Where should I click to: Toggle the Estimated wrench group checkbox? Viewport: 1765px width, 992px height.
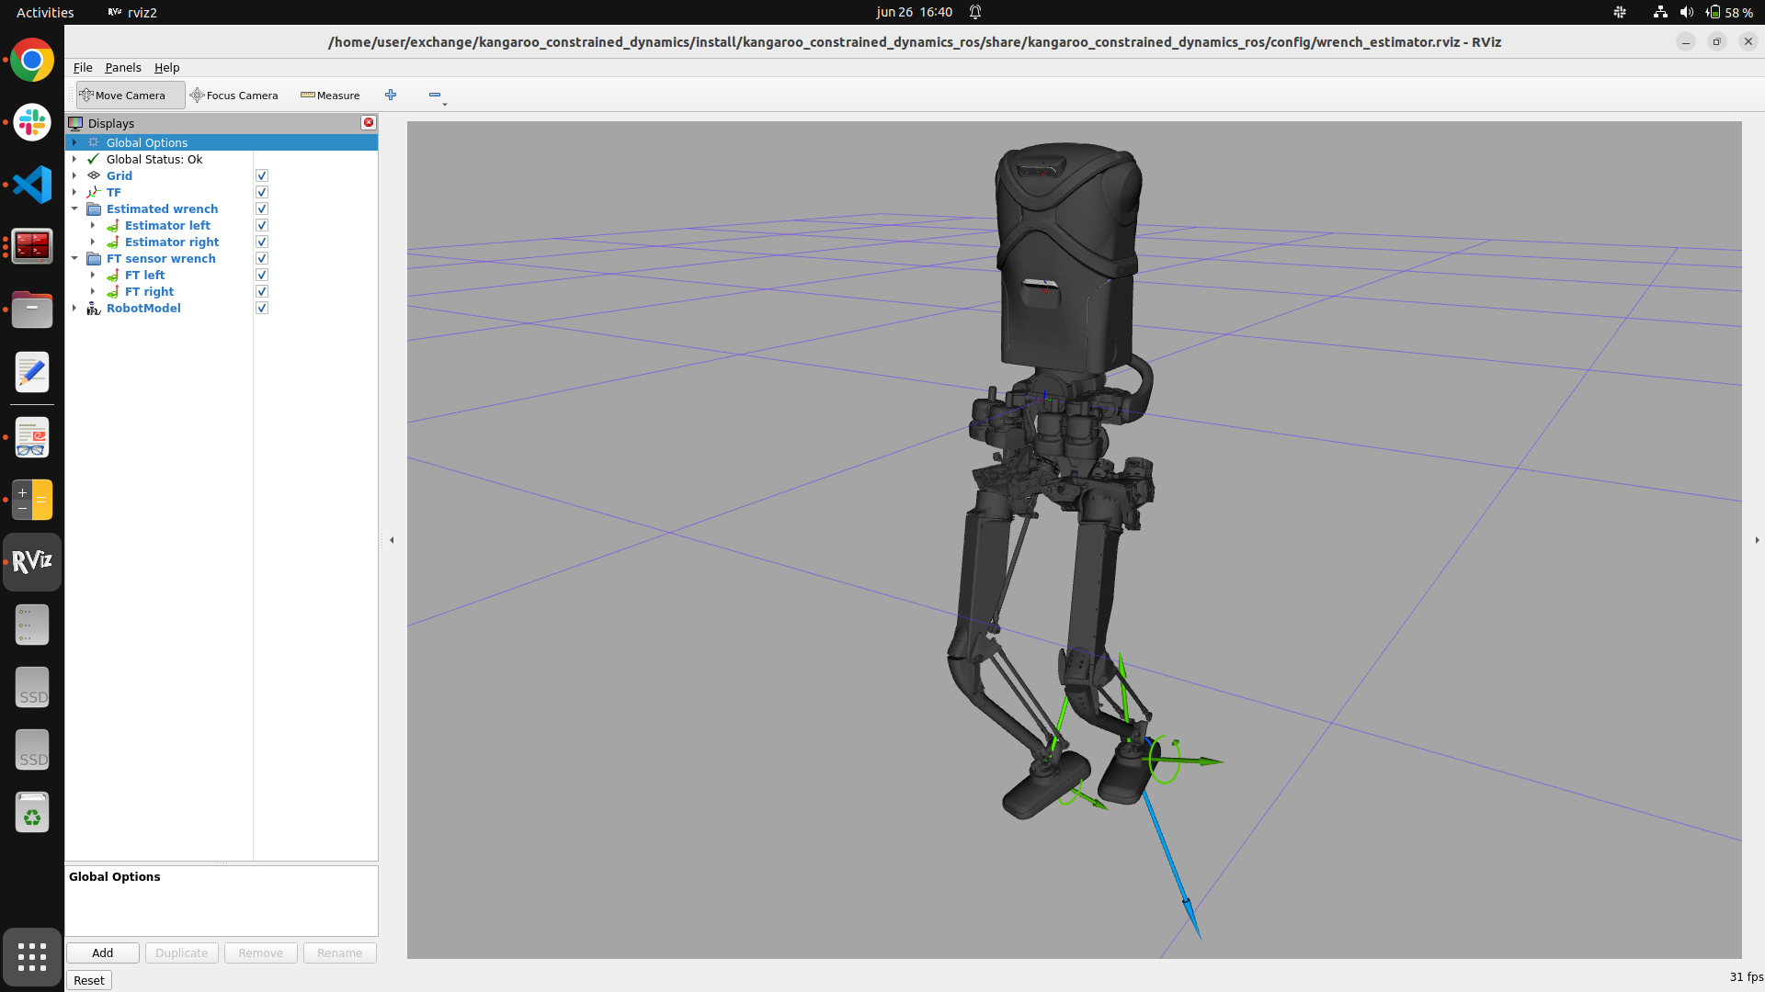[x=262, y=209]
